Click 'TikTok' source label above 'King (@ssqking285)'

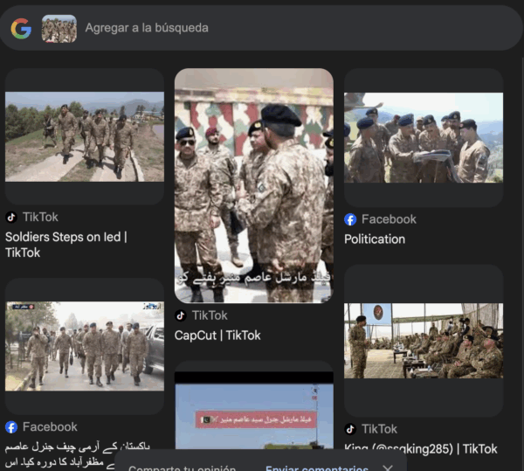(x=379, y=429)
